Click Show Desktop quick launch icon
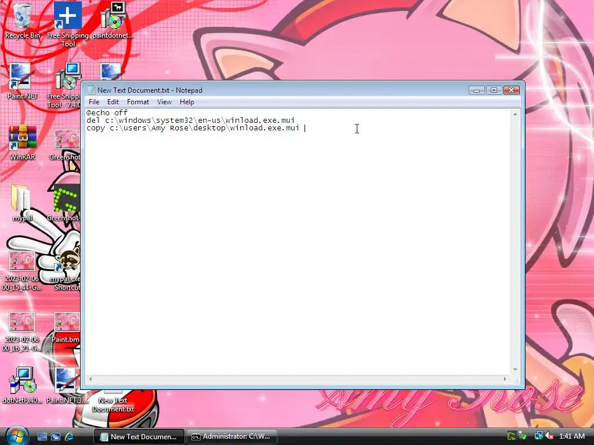This screenshot has width=594, height=445. pyautogui.click(x=42, y=437)
